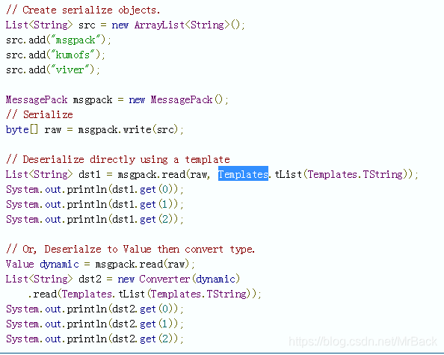Click the comment "// Create serialize objects."
Image resolution: width=444 pixels, height=355 pixels.
click(83, 10)
